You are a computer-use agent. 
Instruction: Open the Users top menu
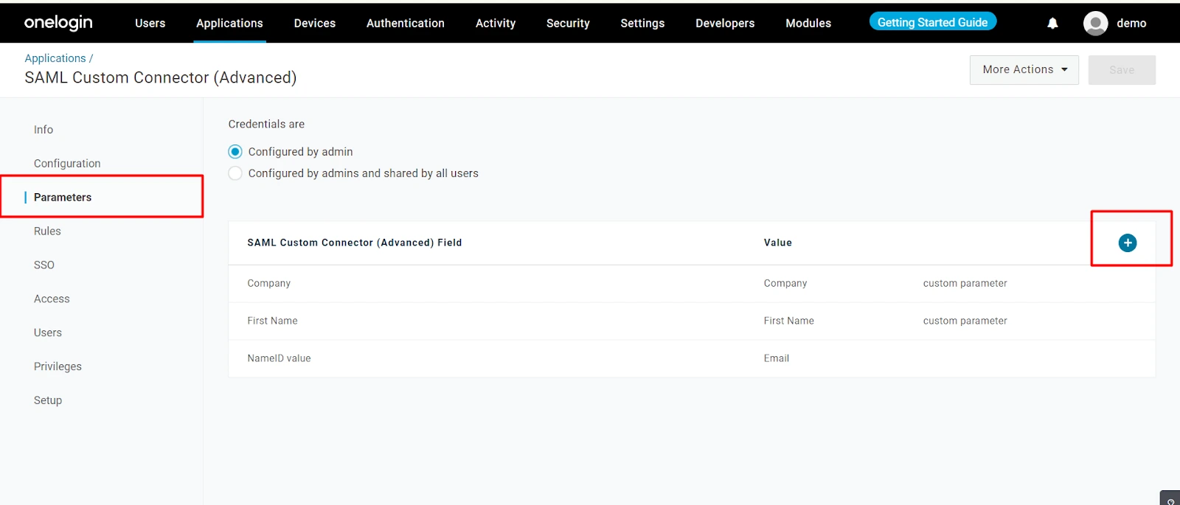150,23
